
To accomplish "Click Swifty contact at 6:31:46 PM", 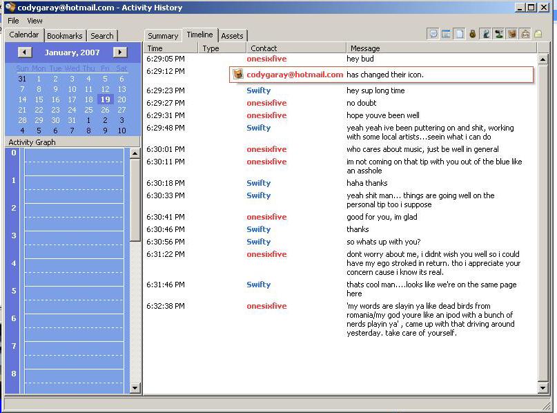I will pos(259,285).
